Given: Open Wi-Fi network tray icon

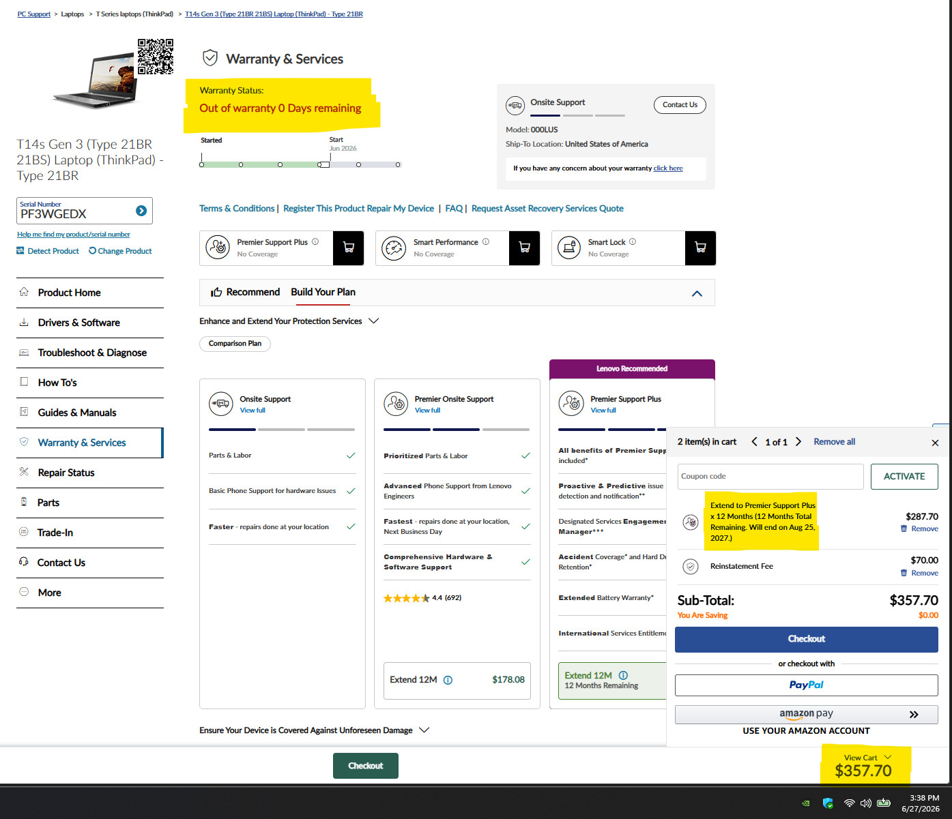Looking at the screenshot, I should [x=849, y=803].
